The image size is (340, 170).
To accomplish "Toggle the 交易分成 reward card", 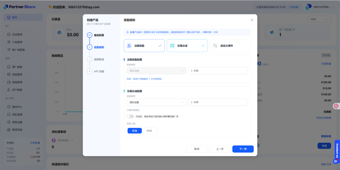I will tap(187, 46).
